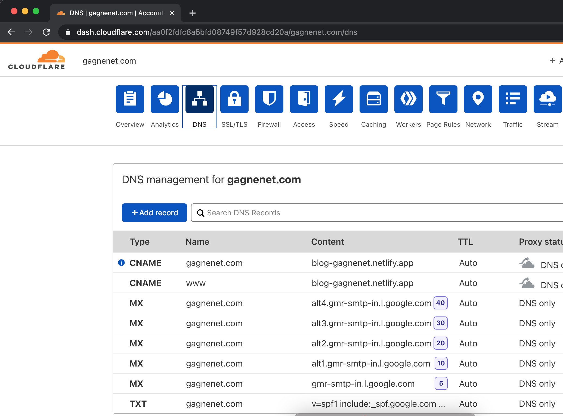Image resolution: width=563 pixels, height=416 pixels.
Task: Click the Add record button
Action: tap(154, 213)
